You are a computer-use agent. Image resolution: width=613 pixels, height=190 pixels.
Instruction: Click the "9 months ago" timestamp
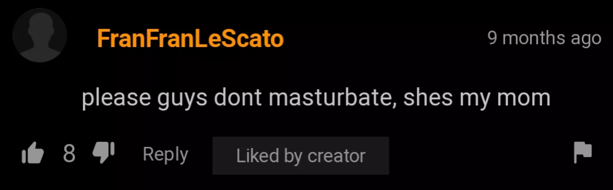pos(544,38)
